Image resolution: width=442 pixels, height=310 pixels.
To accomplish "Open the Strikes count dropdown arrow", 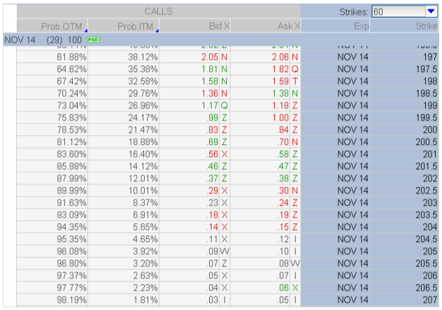I will (x=431, y=11).
